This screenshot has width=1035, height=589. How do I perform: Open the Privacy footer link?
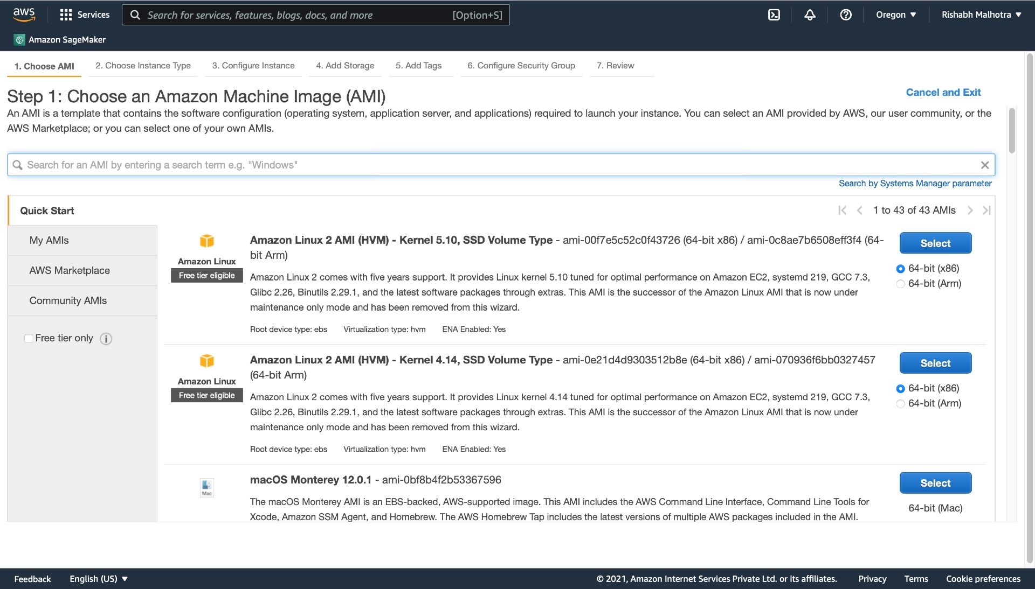[872, 579]
